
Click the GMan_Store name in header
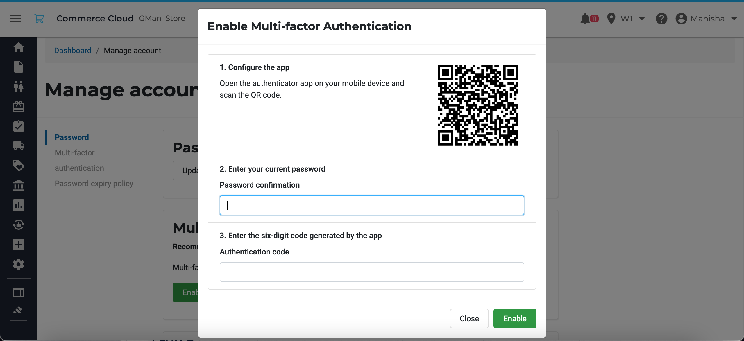(x=162, y=18)
